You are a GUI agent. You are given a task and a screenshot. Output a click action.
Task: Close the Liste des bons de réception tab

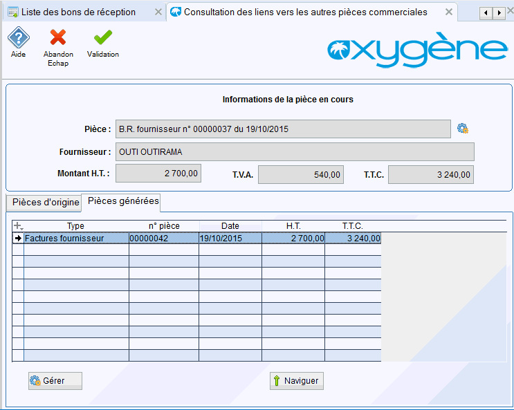(x=158, y=12)
